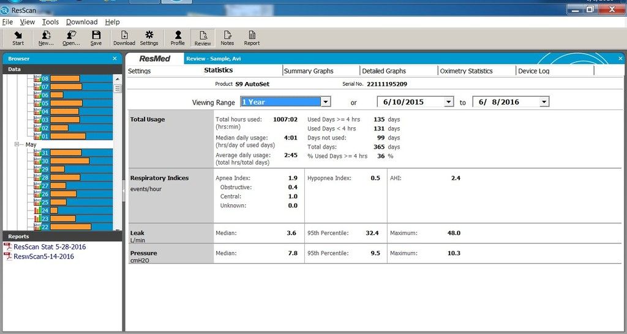The height and width of the screenshot is (334, 627).
Task: Open the Viewing Range dropdown arrow
Action: pyautogui.click(x=326, y=102)
